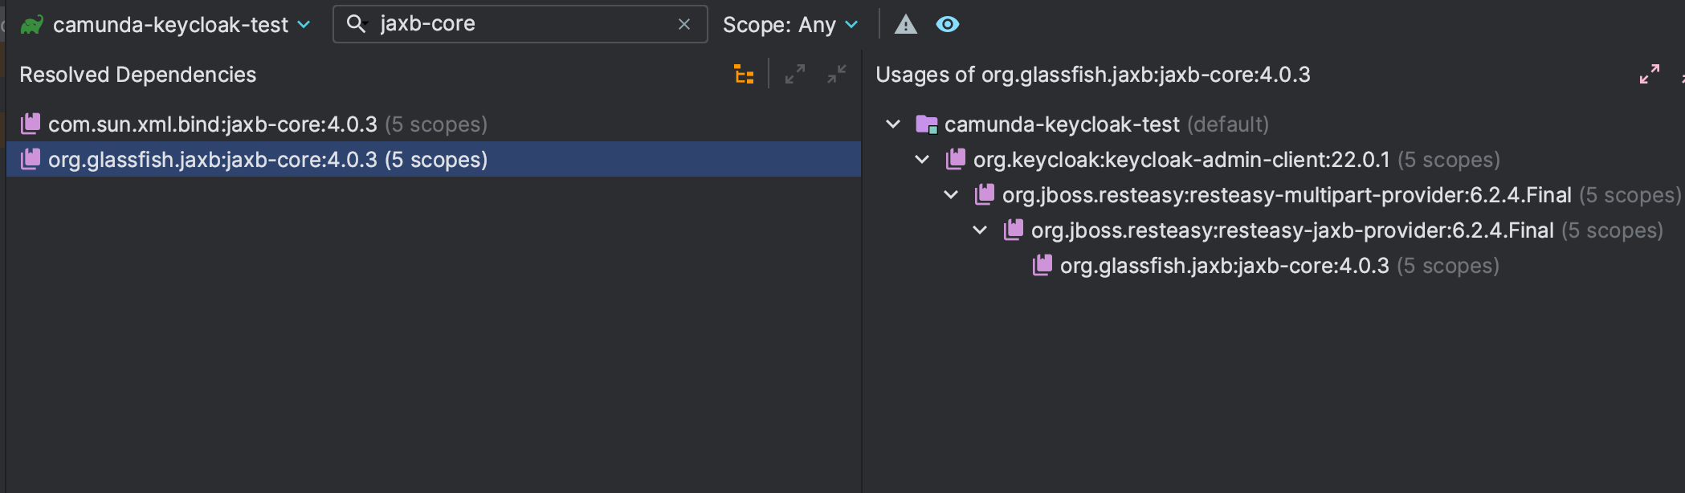Switch Resolved Dependencies to tree view

pos(745,75)
